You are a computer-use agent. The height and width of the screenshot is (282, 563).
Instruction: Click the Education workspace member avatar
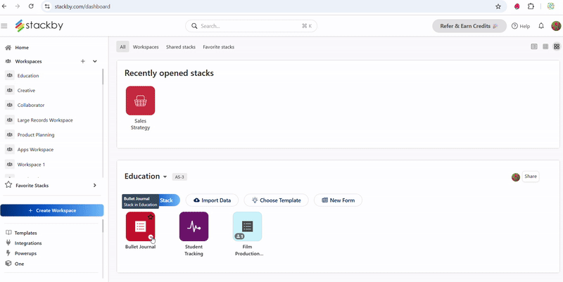[x=516, y=177]
